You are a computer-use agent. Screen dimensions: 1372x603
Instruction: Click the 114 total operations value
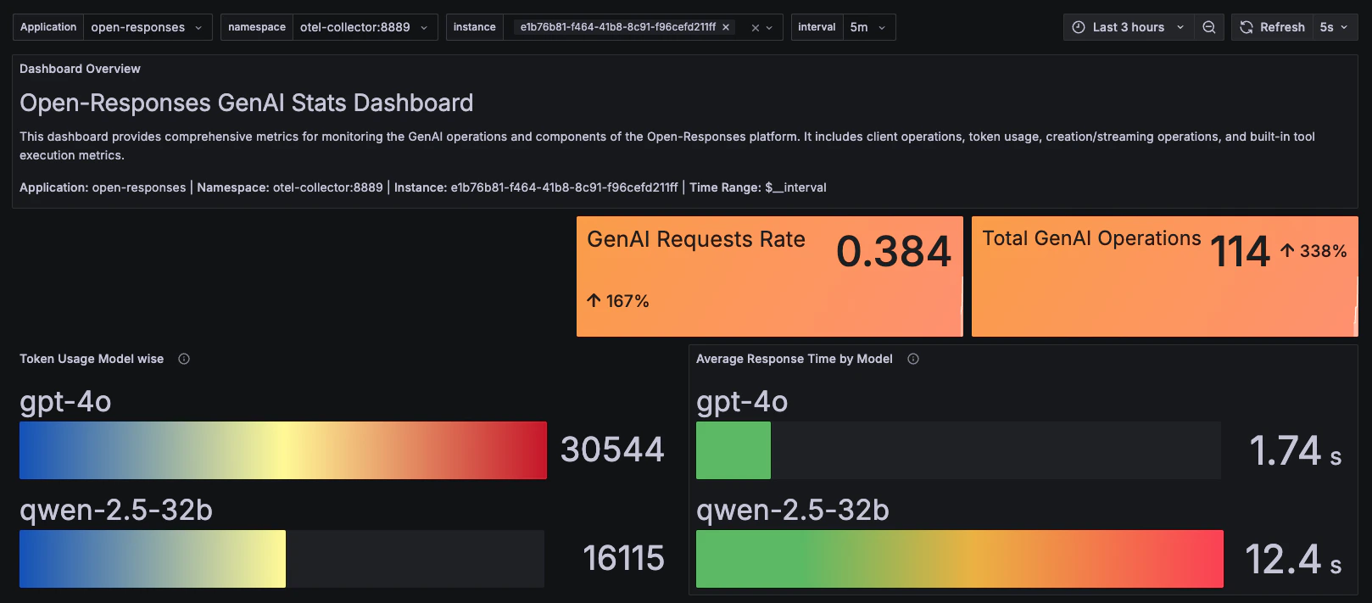click(1240, 252)
